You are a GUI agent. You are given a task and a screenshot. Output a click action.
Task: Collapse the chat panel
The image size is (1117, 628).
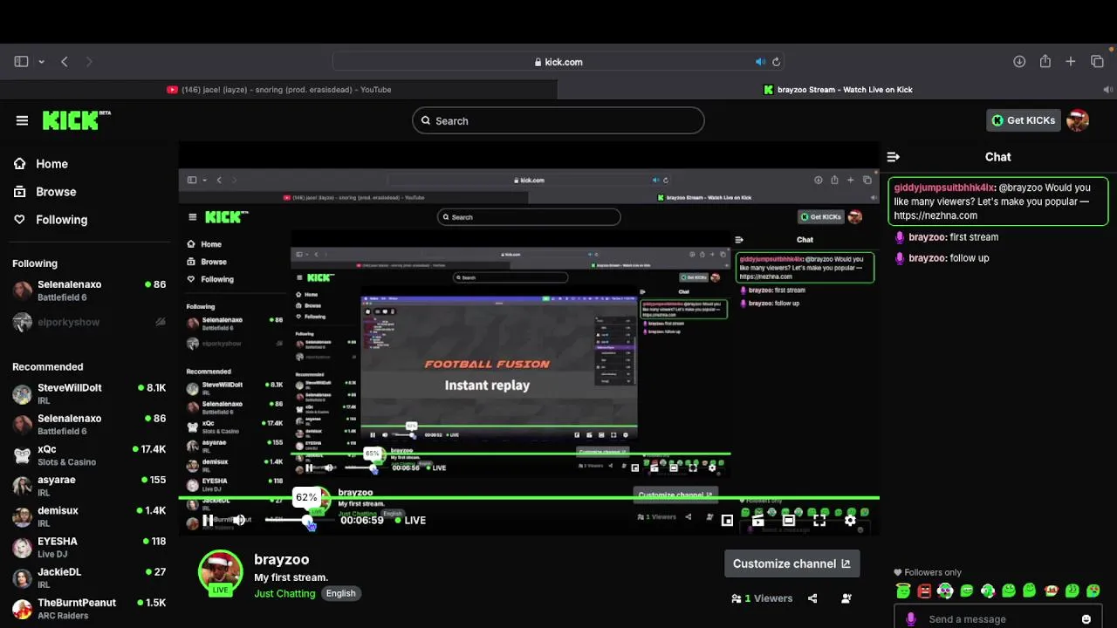tap(893, 157)
